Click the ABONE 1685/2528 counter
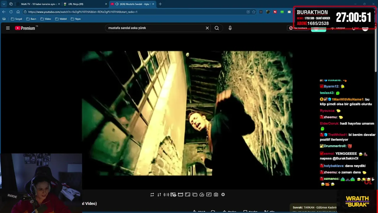Screen dimensions: 378x213 pos(313,23)
